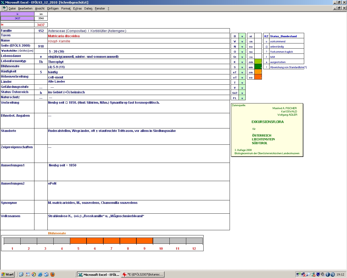The image size is (347, 278).
Task: Select the purple cell with value 3437
Action: coord(17,18)
